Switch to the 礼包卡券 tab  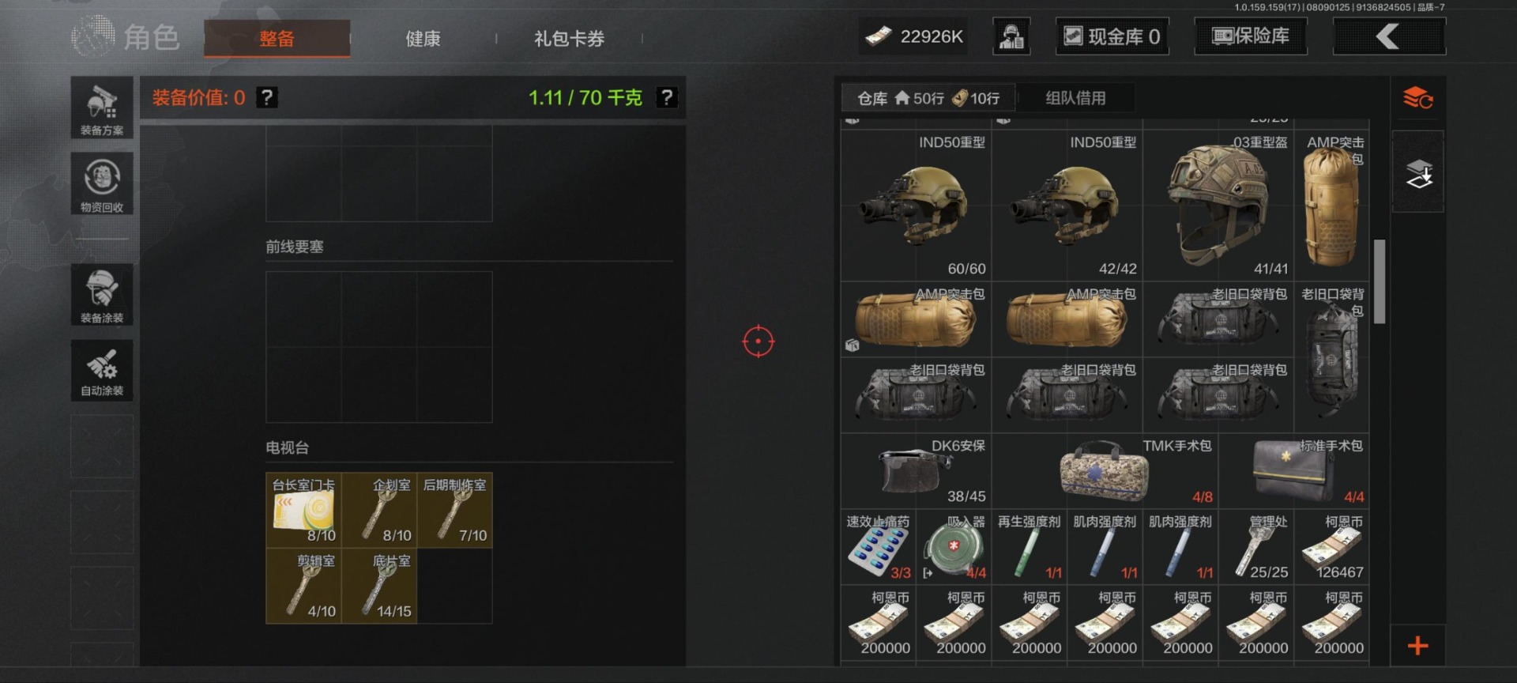pos(569,39)
